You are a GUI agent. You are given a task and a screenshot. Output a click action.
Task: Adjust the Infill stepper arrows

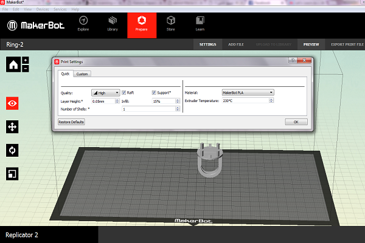click(x=178, y=101)
